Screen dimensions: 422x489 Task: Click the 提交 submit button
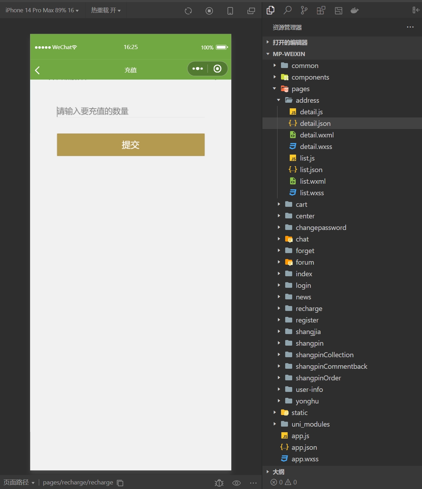coord(131,145)
